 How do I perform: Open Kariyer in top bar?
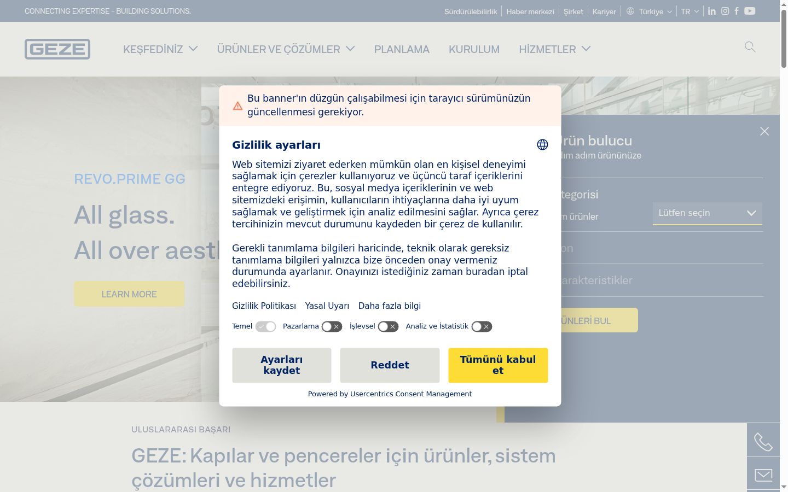tap(604, 11)
